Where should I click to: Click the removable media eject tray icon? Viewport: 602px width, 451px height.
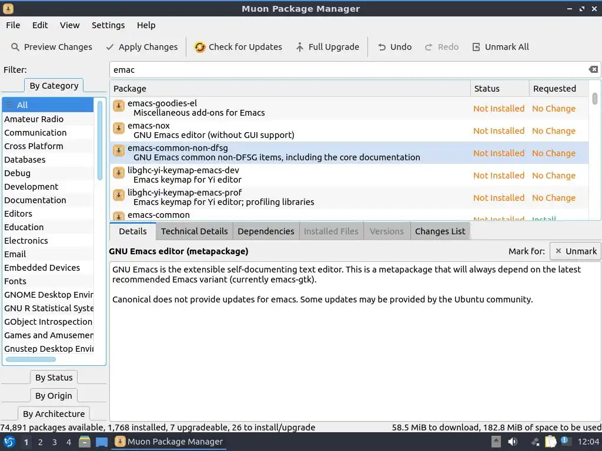(496, 442)
